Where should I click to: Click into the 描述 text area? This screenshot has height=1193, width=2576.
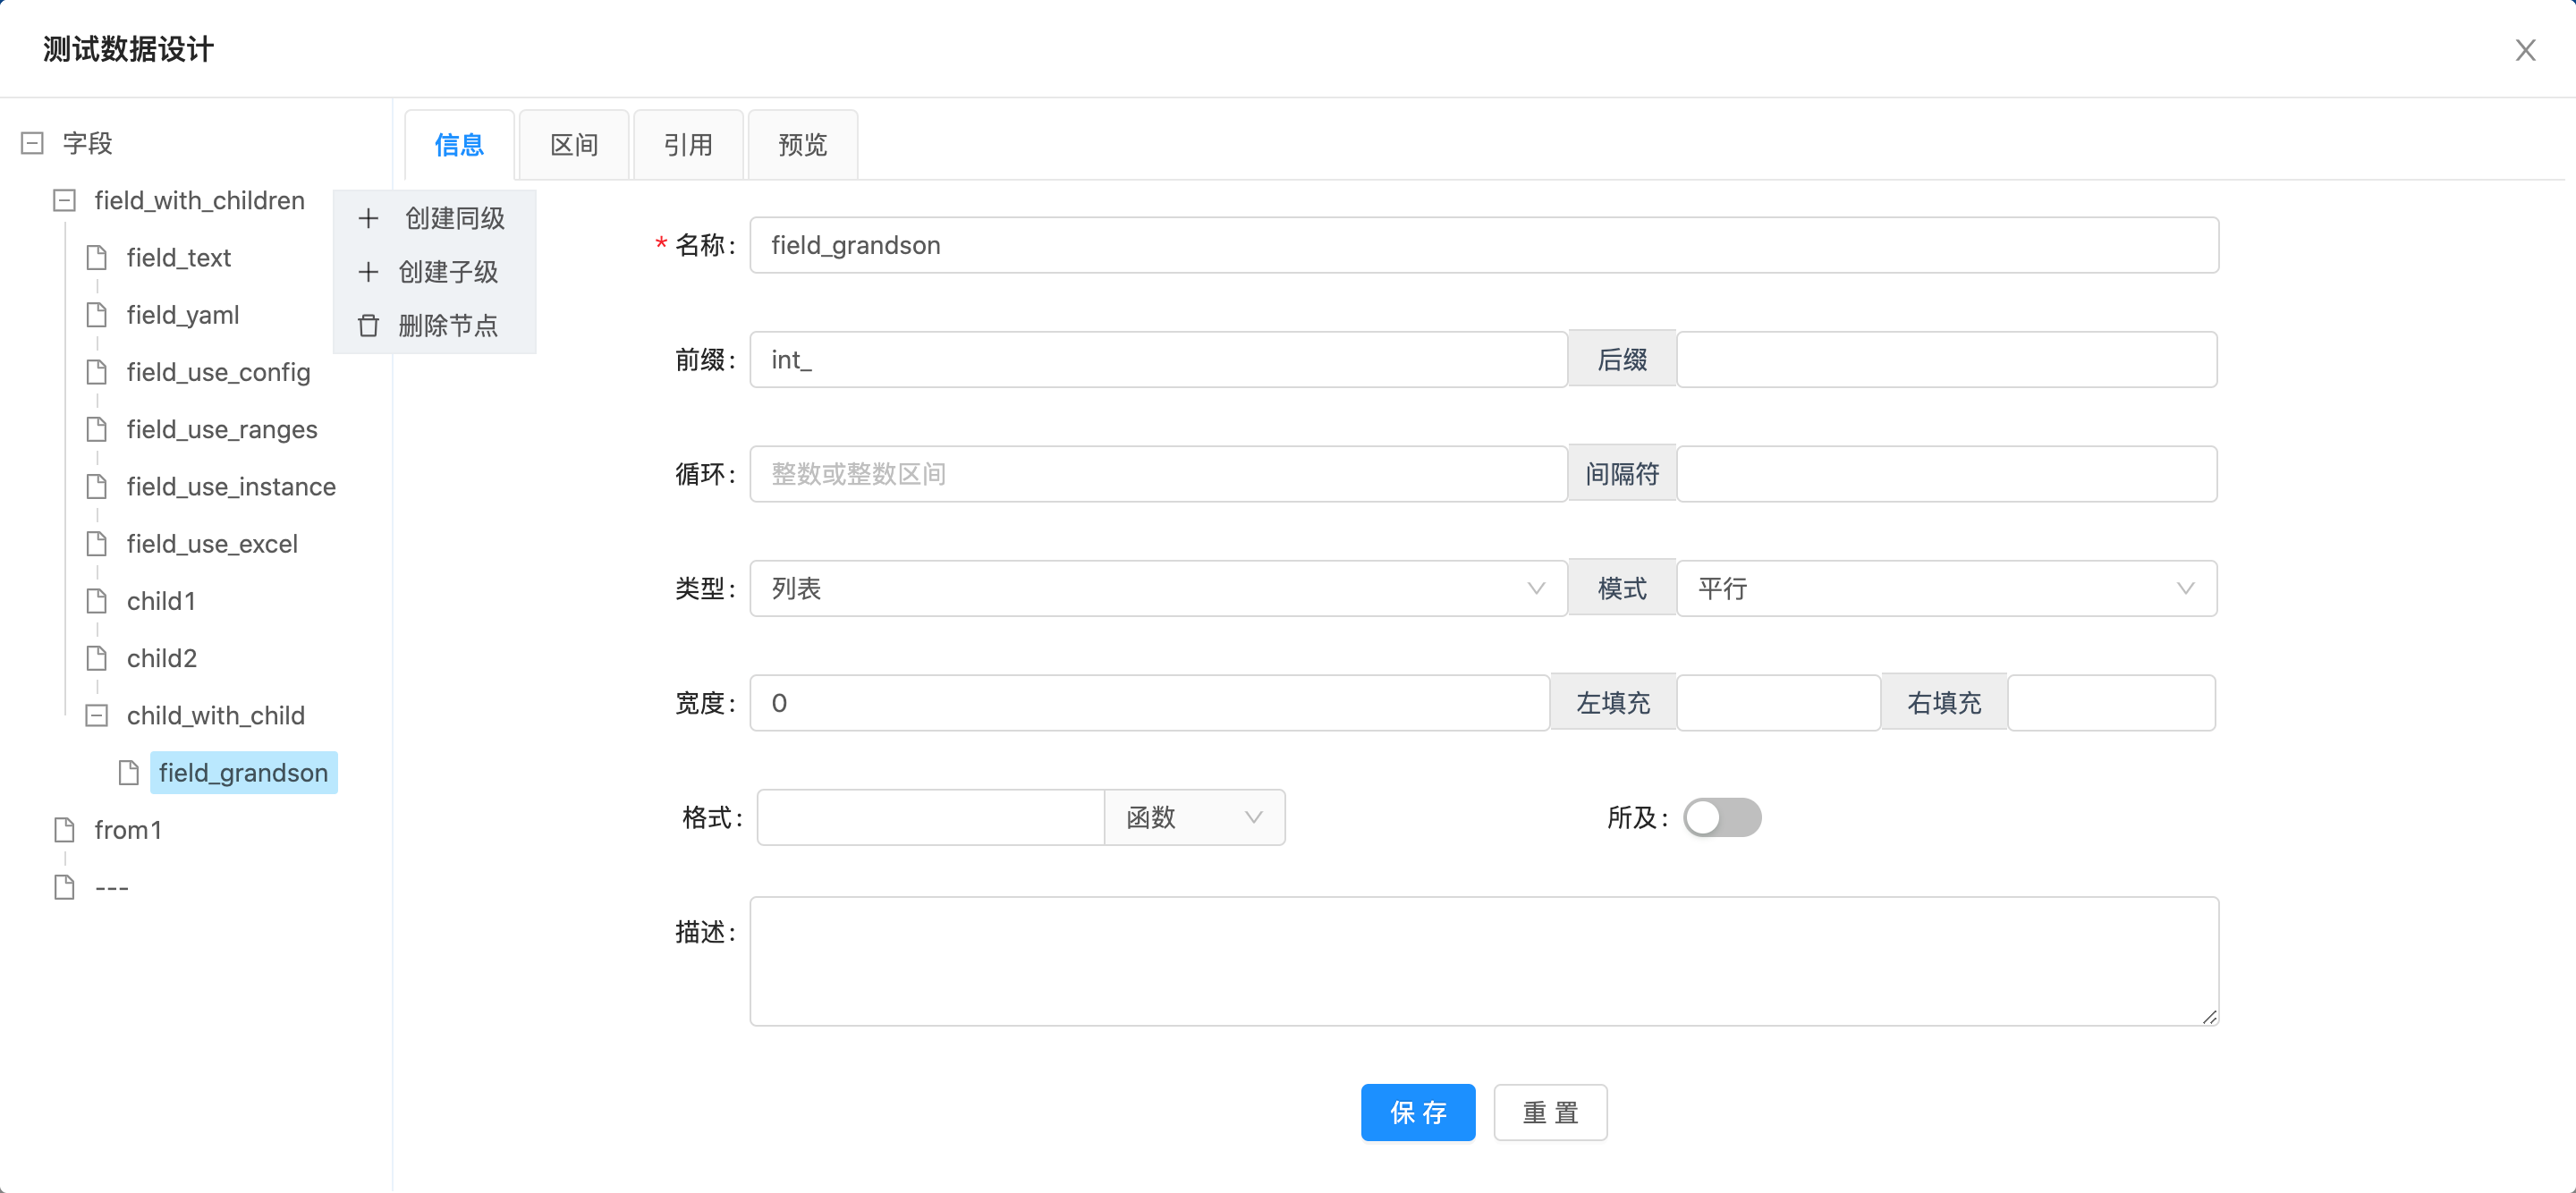(1483, 960)
